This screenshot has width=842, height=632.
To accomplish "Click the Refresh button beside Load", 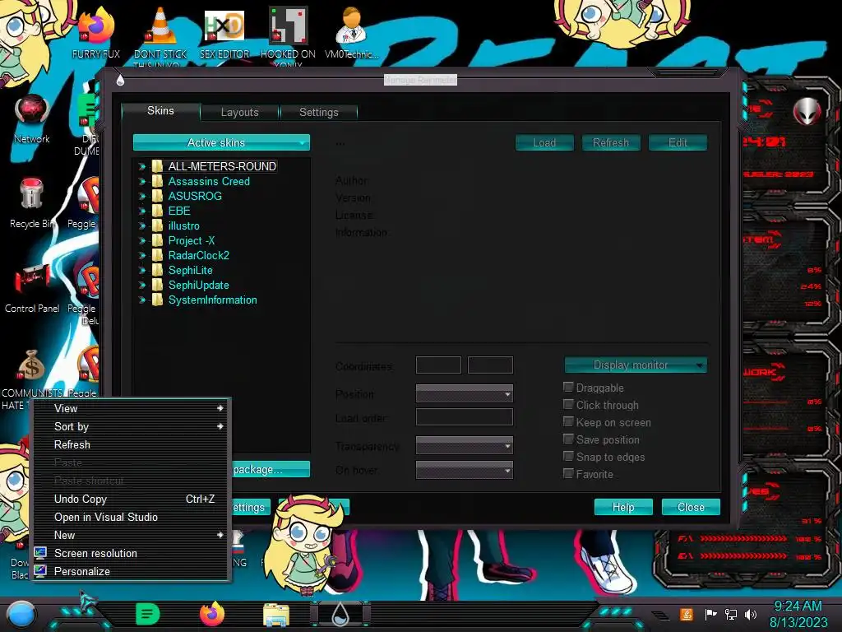I will (611, 142).
